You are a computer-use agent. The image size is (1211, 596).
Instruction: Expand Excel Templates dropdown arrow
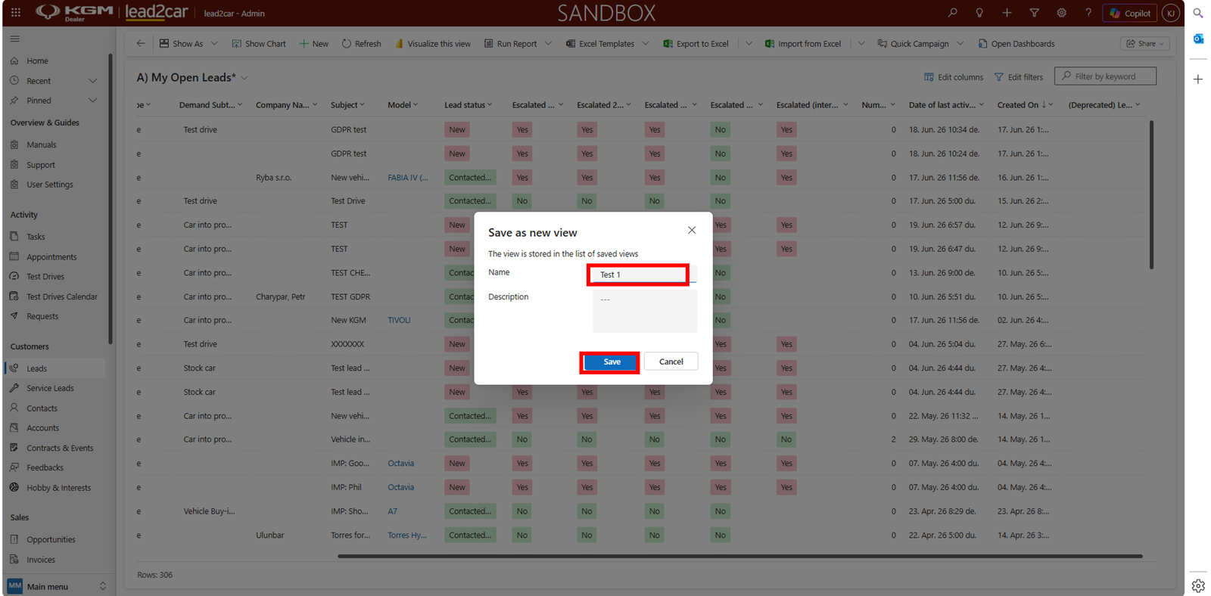coord(646,44)
